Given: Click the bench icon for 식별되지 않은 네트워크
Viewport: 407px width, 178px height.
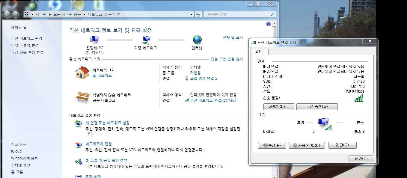Looking at the screenshot, I should [82, 97].
